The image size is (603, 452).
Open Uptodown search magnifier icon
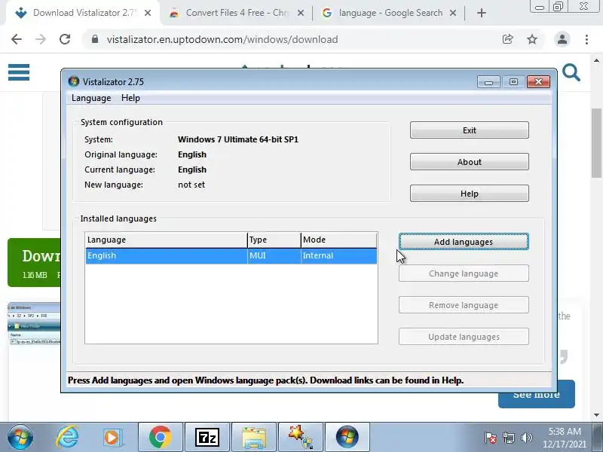(x=571, y=72)
